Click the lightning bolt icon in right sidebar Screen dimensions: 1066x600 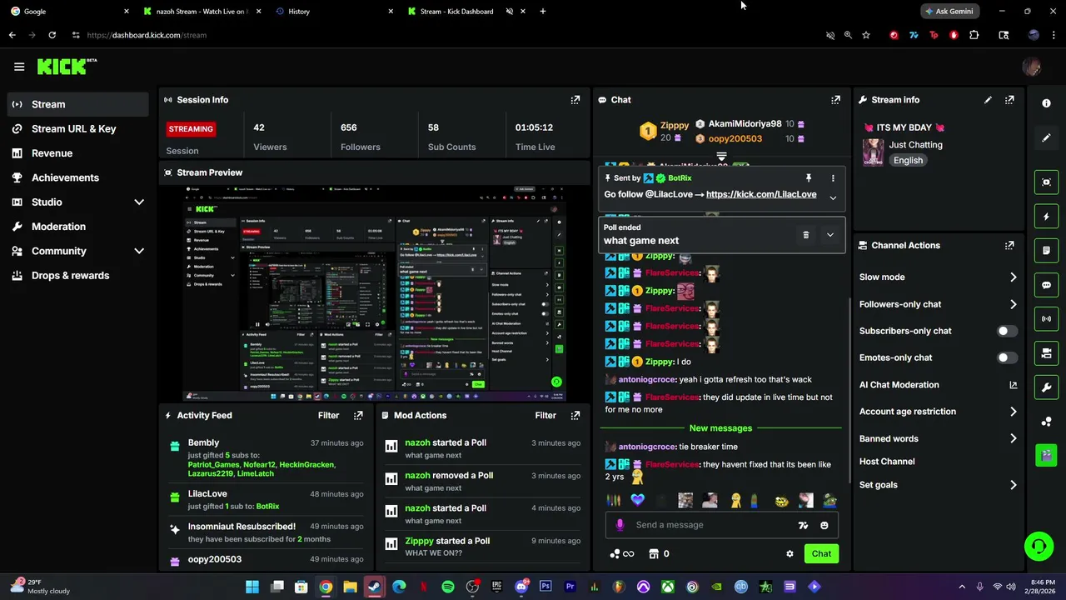pos(1046,217)
